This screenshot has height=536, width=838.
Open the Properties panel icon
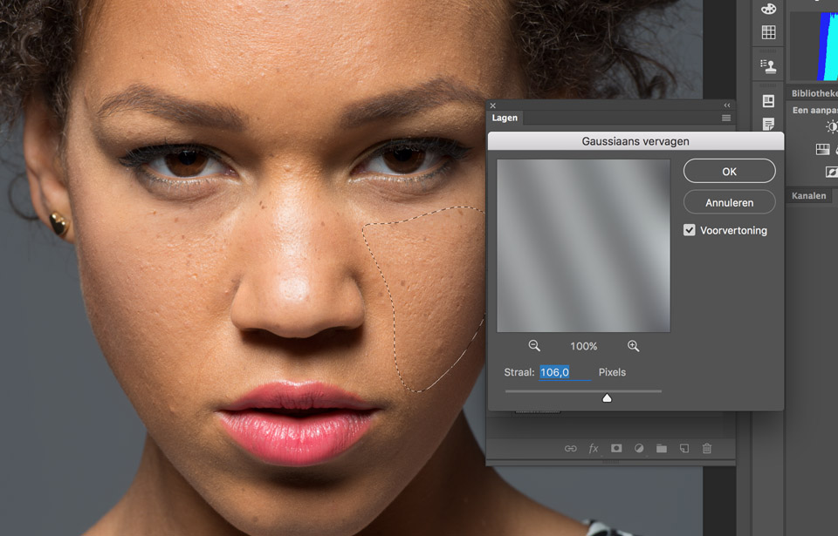point(768,101)
